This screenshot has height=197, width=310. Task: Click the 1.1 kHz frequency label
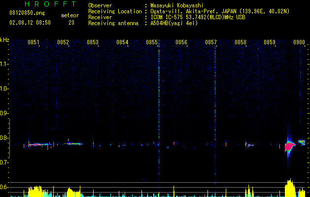[3, 64]
